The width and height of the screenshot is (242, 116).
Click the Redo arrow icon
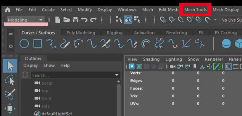(93, 20)
